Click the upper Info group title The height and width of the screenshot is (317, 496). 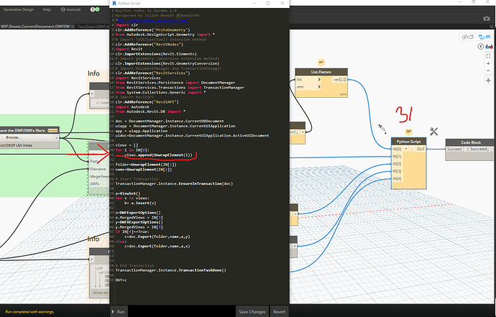pyautogui.click(x=93, y=73)
